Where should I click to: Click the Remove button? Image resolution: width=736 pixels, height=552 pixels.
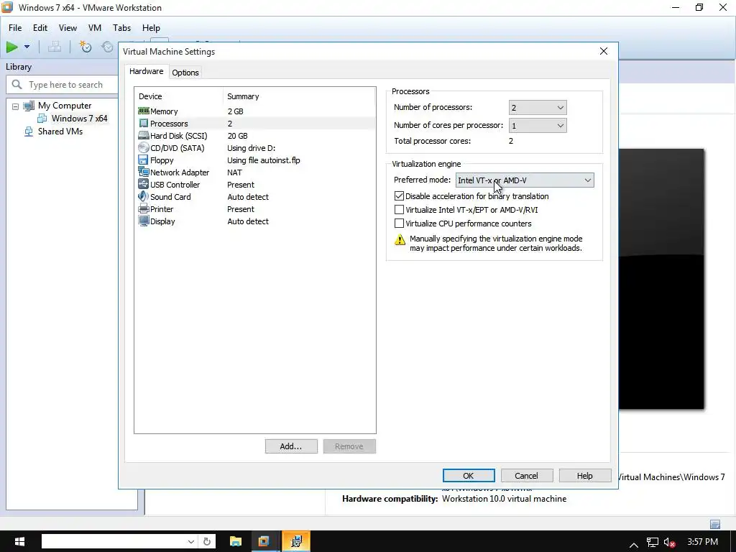pos(349,446)
